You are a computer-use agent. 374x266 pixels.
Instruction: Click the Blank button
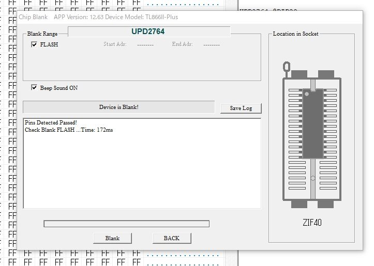pyautogui.click(x=112, y=238)
